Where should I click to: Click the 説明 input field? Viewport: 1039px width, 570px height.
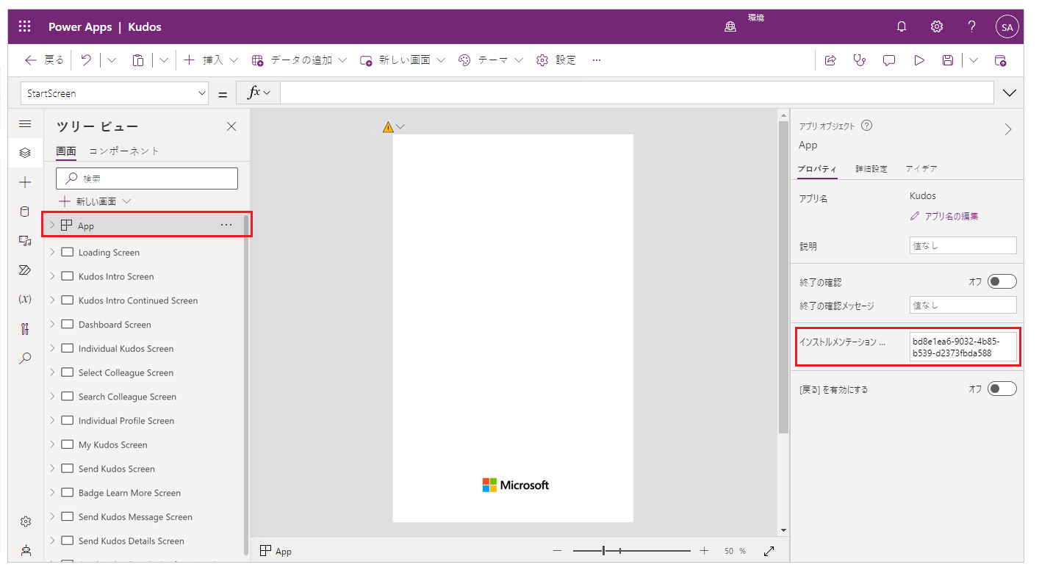coord(963,246)
